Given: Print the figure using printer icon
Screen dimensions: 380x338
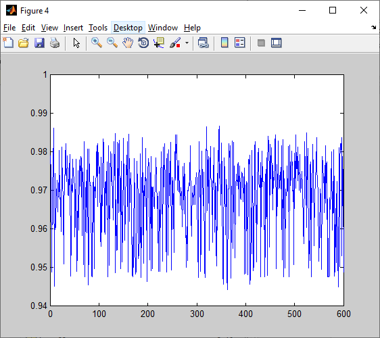Looking at the screenshot, I should (x=55, y=43).
